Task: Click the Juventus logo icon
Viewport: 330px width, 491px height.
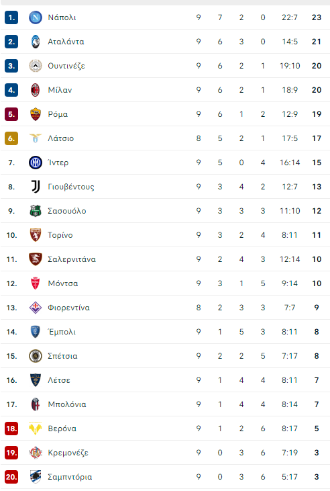Action: point(36,187)
